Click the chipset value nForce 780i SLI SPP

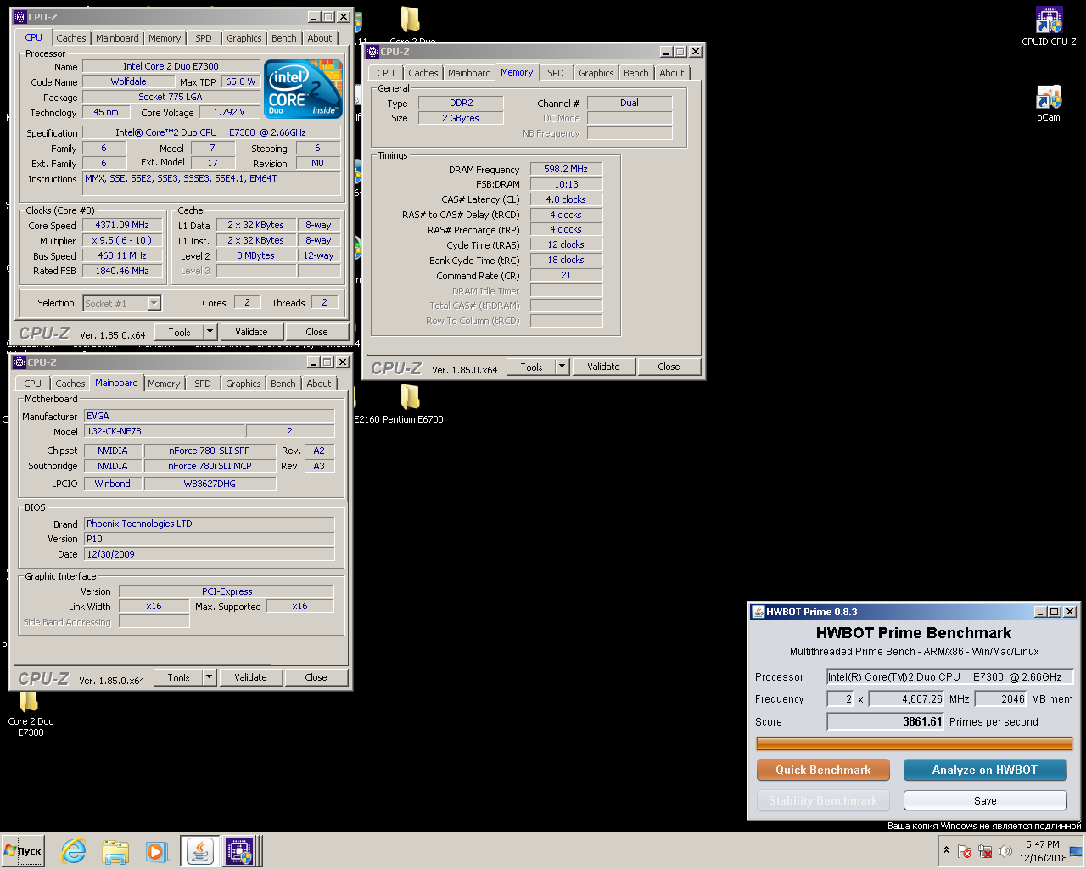point(210,451)
